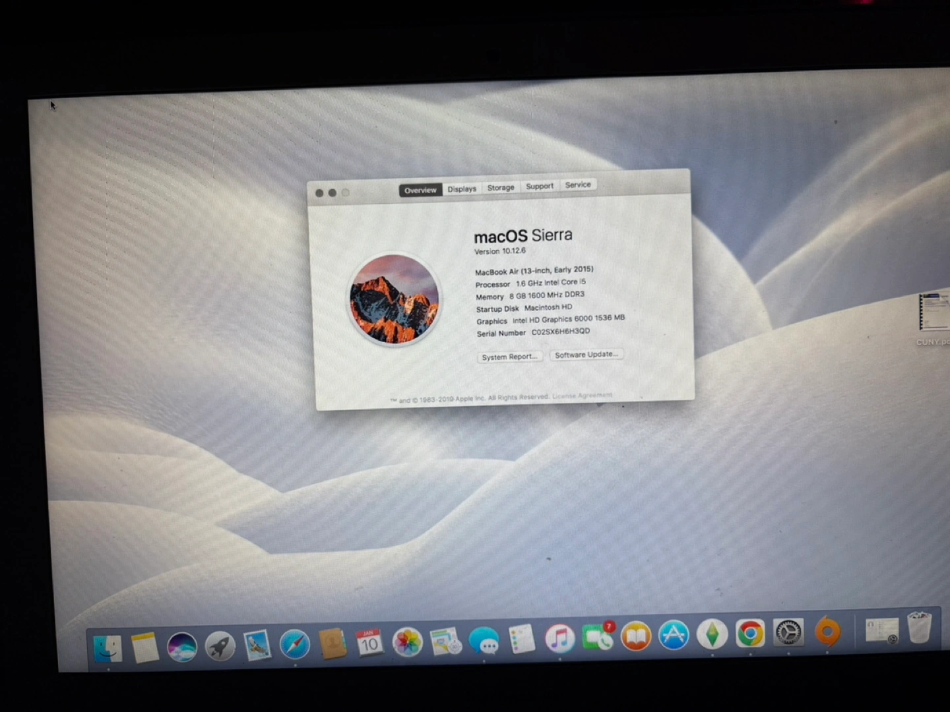Viewport: 950px width, 712px height.
Task: Open Launchpad rocket icon
Action: 220,645
